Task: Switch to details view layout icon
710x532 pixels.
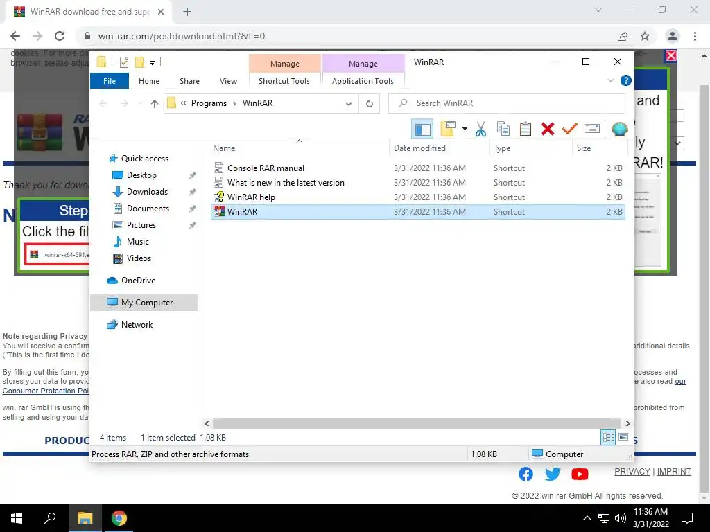Action: pos(608,438)
